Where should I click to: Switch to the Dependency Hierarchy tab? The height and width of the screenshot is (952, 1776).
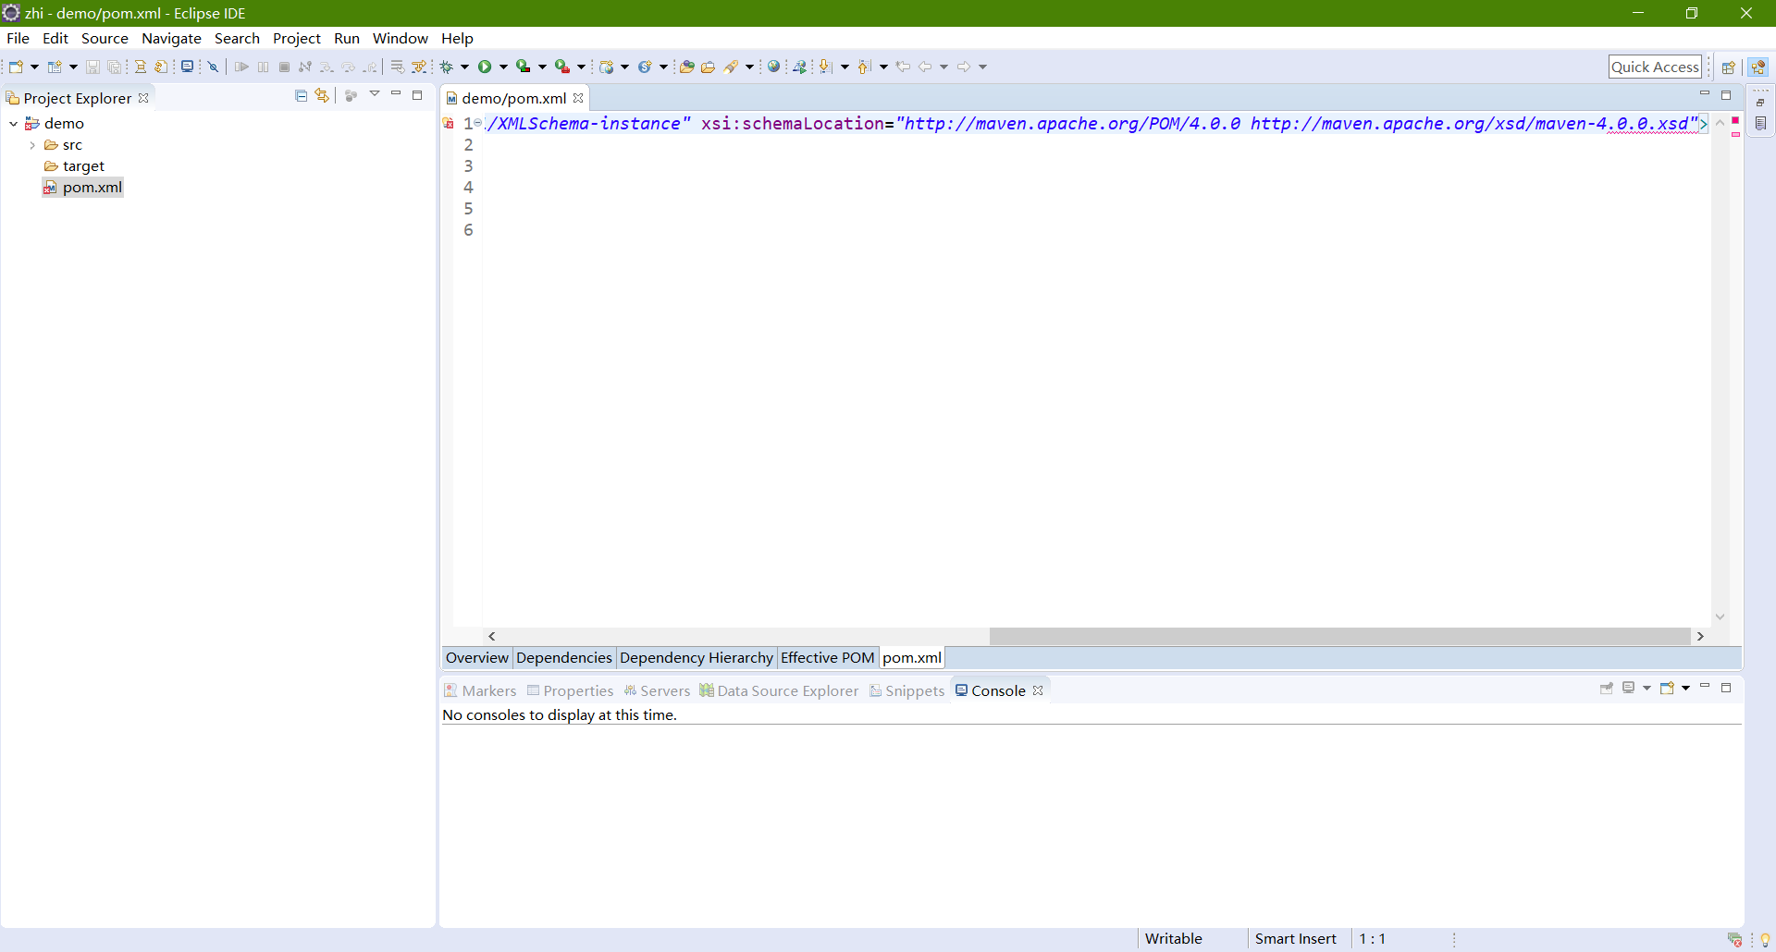[x=696, y=657]
